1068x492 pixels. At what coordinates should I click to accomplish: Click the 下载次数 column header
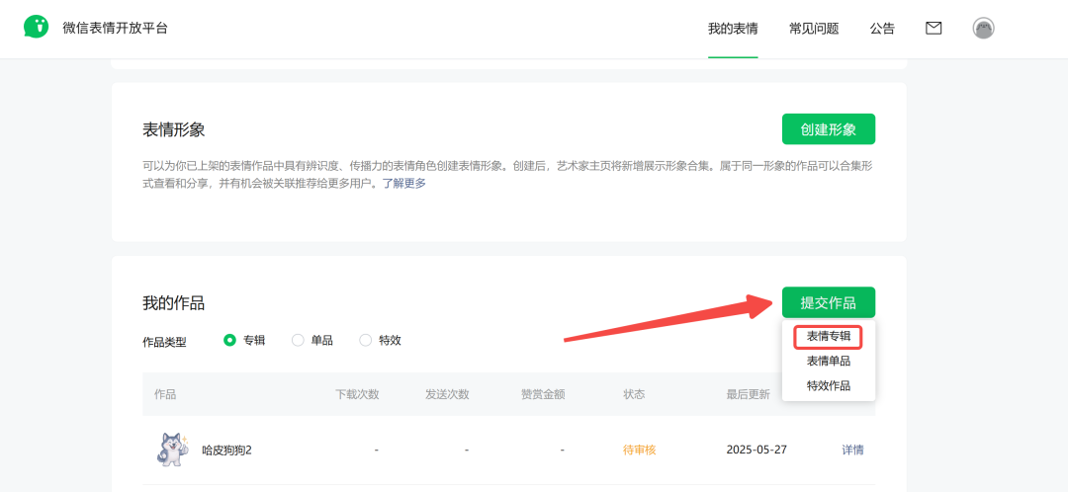(x=357, y=395)
